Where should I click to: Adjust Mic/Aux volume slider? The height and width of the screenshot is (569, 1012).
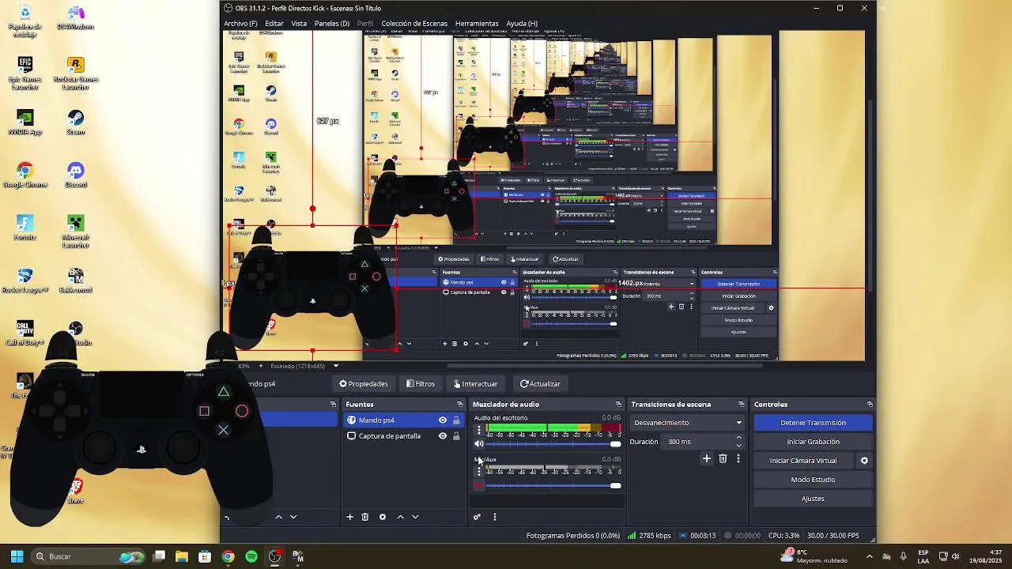coord(615,485)
